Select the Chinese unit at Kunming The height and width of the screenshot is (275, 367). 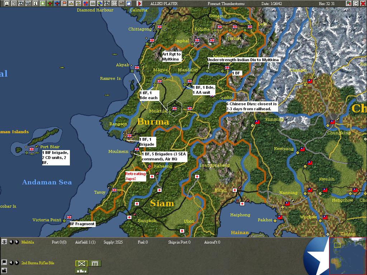[257, 122]
